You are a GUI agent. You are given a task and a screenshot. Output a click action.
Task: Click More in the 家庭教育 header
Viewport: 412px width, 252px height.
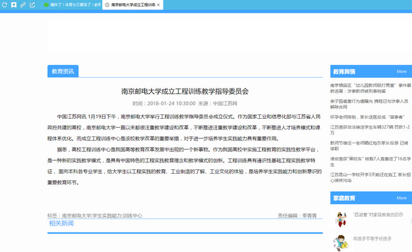[x=401, y=198]
